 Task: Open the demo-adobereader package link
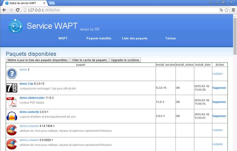point(32,98)
